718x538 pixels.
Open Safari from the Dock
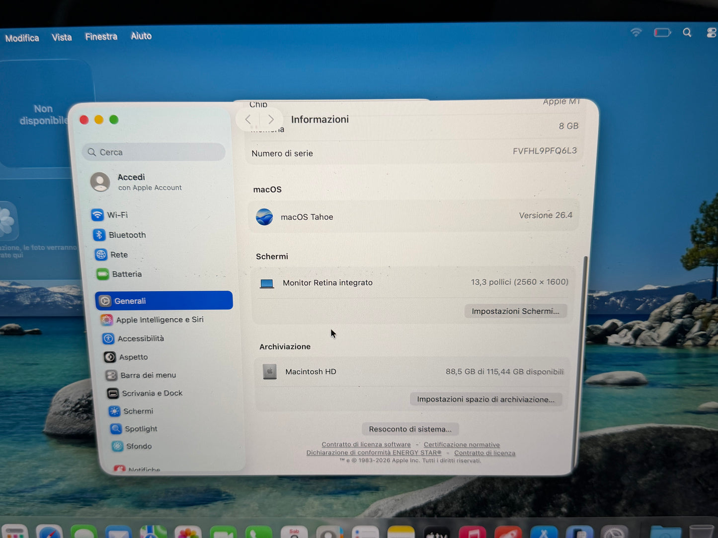click(49, 533)
